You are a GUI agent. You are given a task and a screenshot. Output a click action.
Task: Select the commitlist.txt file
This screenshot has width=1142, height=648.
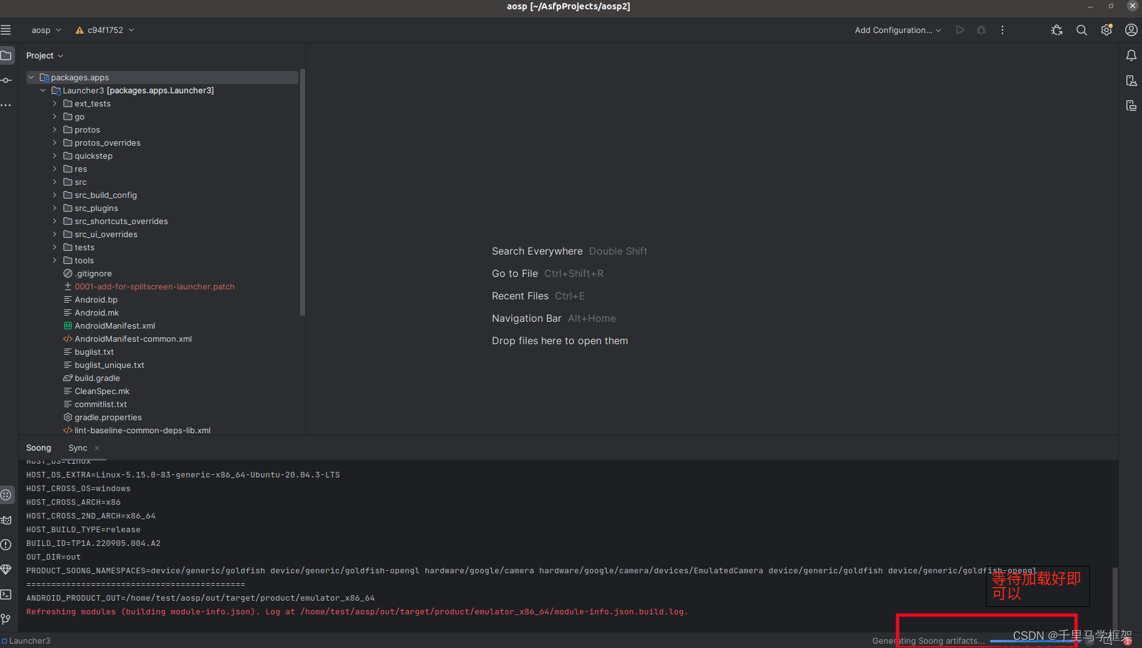[x=100, y=404]
